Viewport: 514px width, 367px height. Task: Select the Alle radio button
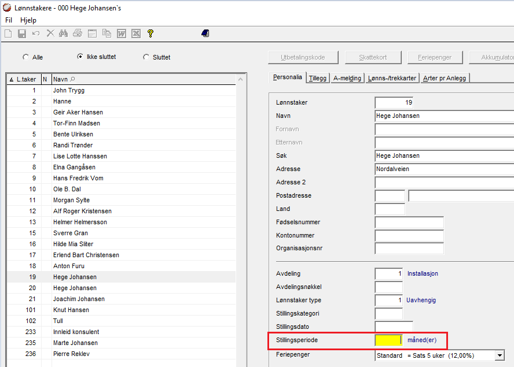pyautogui.click(x=25, y=57)
